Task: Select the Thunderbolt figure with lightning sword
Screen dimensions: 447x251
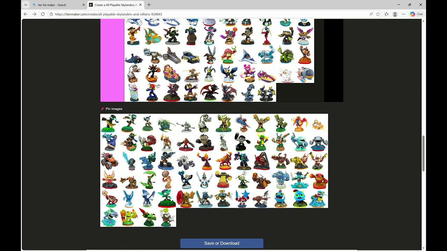Action: pyautogui.click(x=129, y=161)
